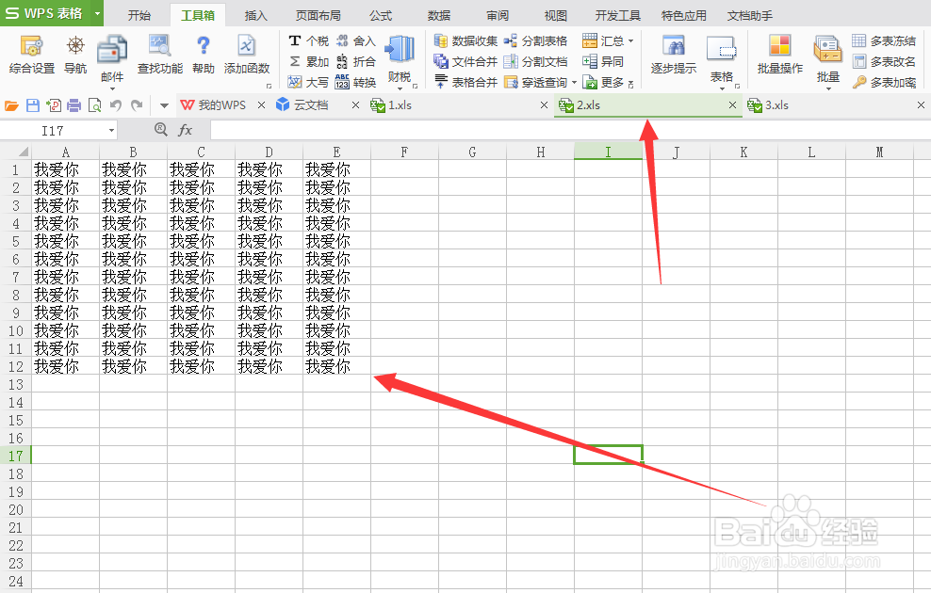Viewport: 931px width, 593px height.
Task: Click the fx insert function button
Action: (x=186, y=129)
